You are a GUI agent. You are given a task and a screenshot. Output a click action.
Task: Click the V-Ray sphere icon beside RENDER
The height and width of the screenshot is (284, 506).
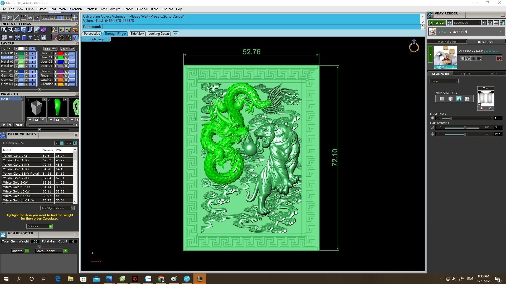(x=449, y=23)
